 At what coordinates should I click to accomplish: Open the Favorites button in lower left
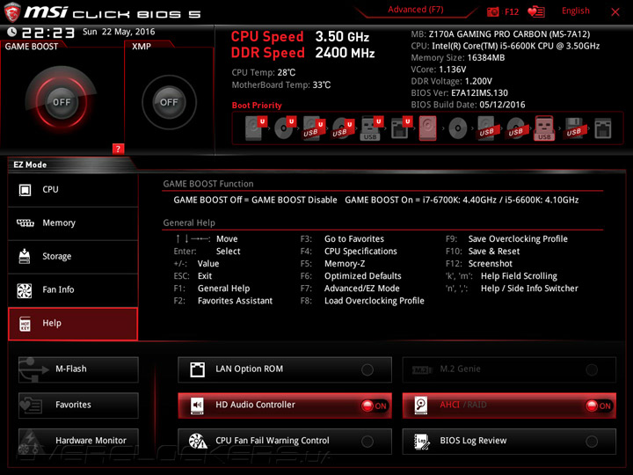(x=78, y=406)
